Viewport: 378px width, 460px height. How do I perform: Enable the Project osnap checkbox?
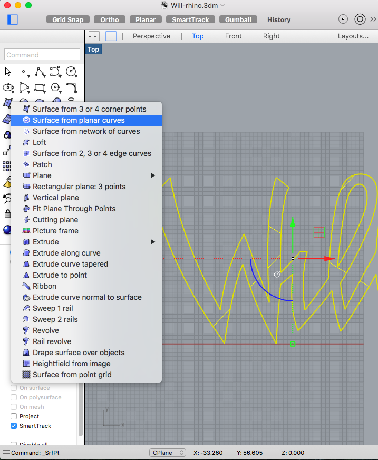[x=14, y=416]
